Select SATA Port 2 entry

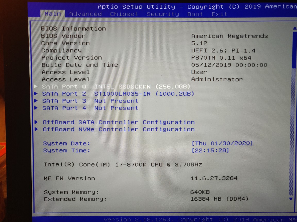tap(118, 94)
